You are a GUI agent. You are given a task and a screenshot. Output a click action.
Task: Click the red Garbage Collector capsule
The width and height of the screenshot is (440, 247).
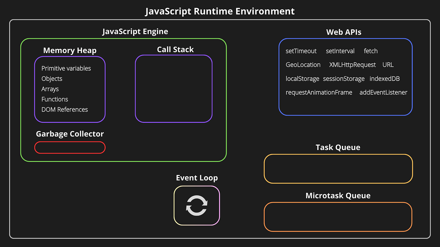tap(70, 147)
